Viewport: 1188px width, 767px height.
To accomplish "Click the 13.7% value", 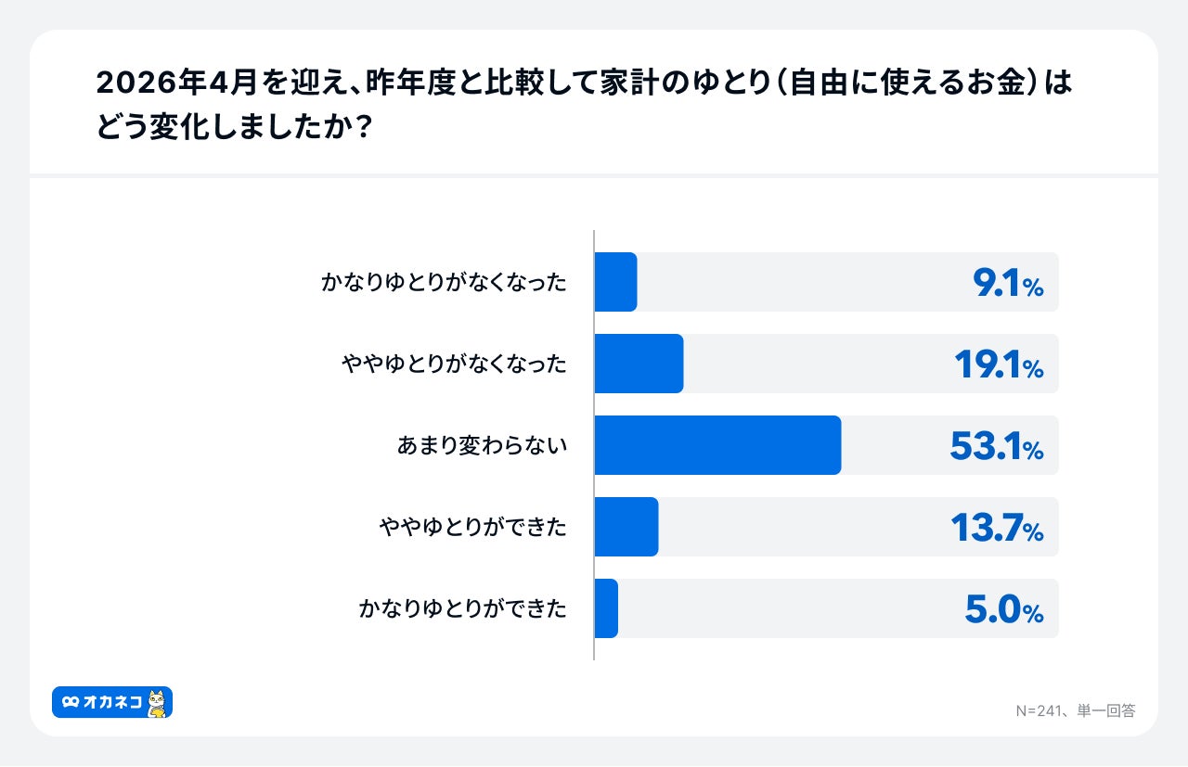I will [x=996, y=529].
